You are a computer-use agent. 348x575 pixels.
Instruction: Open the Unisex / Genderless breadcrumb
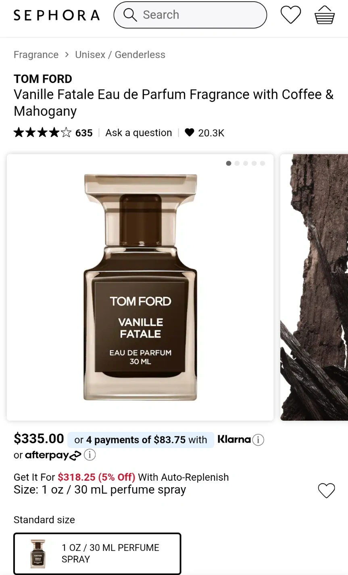coord(120,55)
